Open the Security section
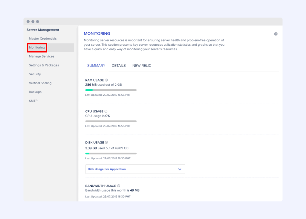Image resolution: width=306 pixels, height=219 pixels. (x=35, y=74)
